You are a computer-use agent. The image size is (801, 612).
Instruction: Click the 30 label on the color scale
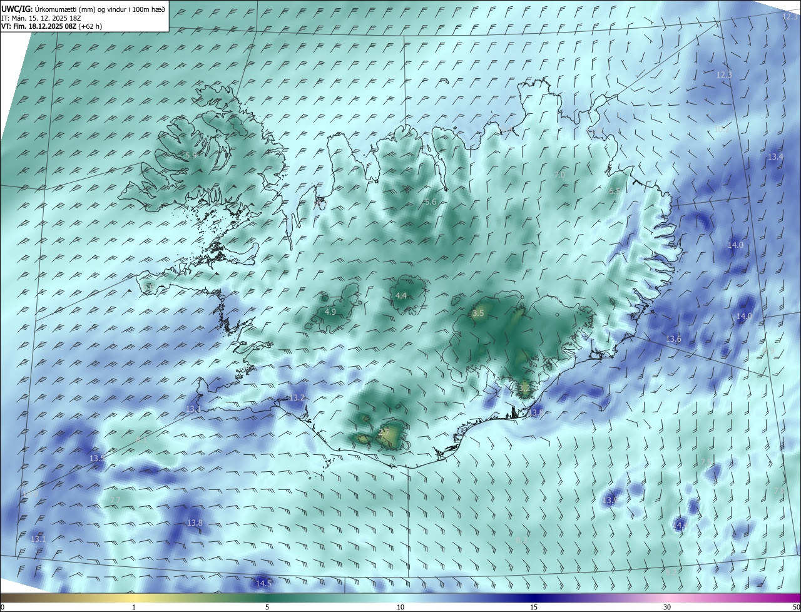(667, 607)
